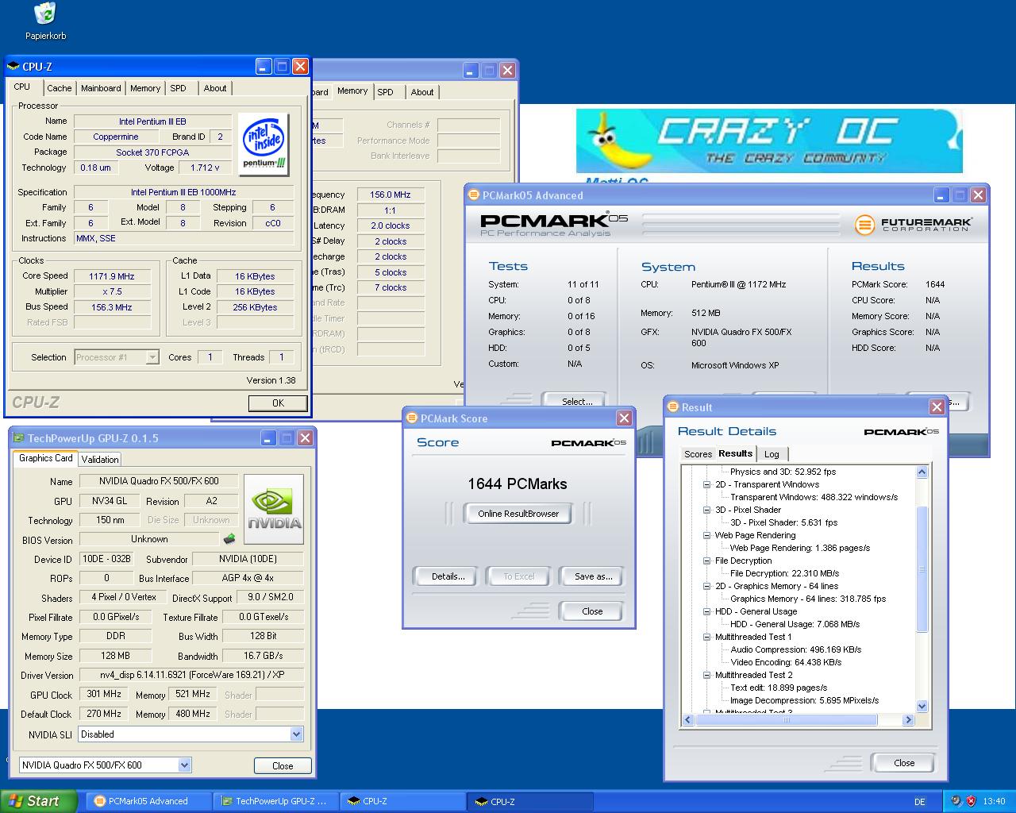Open the Memory tab in front CPU-Z
This screenshot has height=813, width=1016.
[145, 88]
